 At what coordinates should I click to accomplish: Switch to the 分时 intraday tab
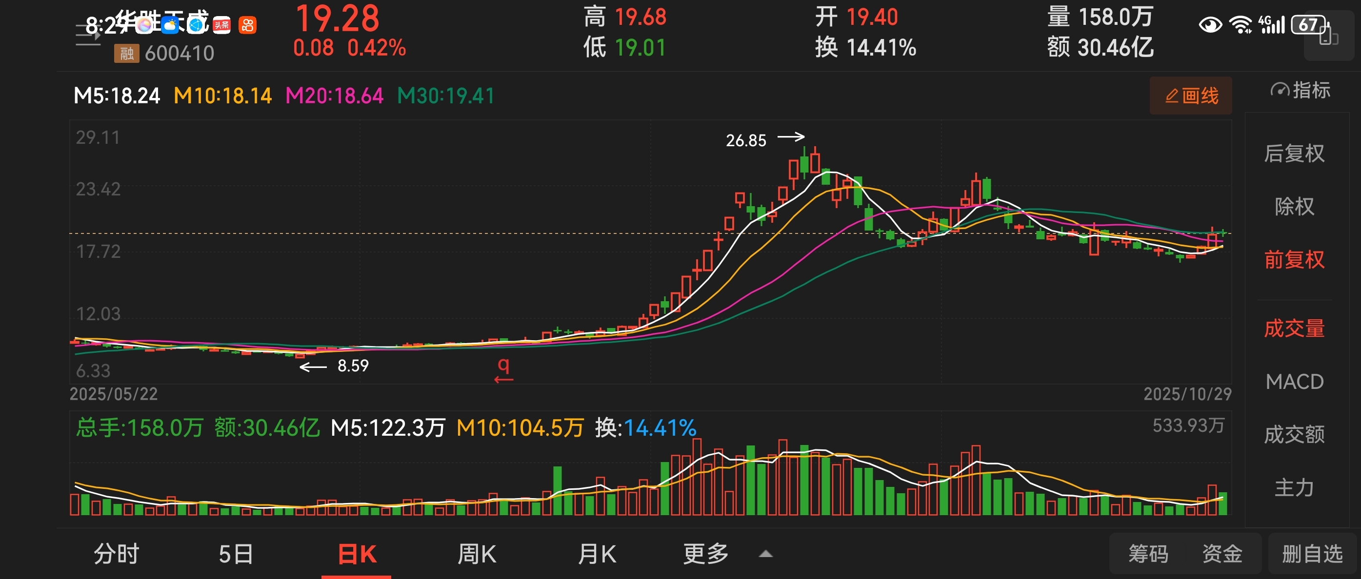(116, 554)
